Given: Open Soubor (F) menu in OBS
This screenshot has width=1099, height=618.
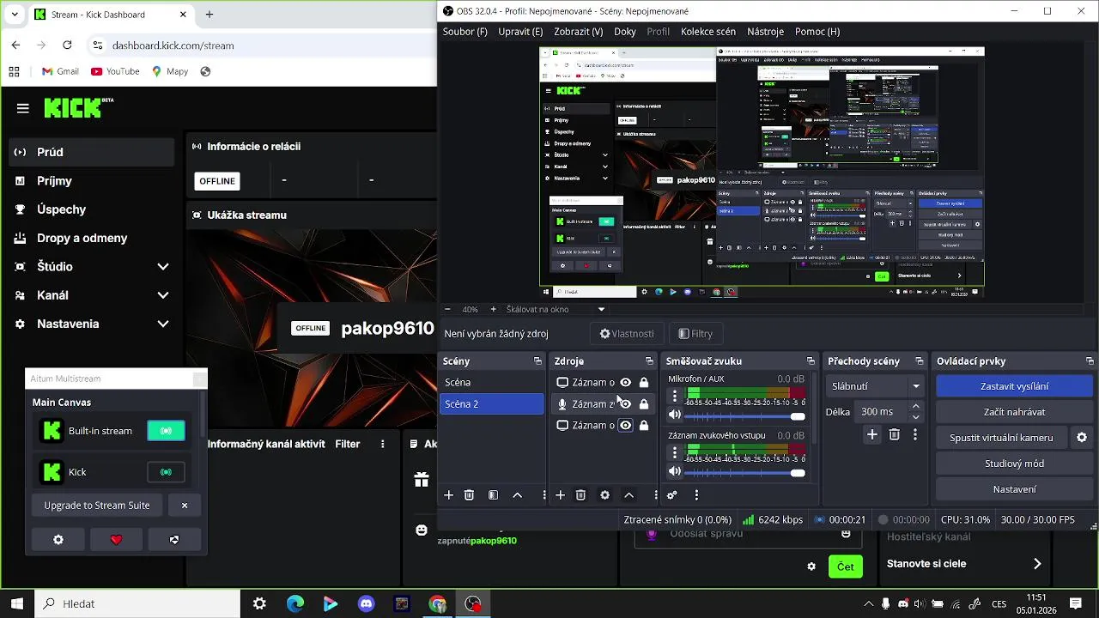Looking at the screenshot, I should 464,32.
